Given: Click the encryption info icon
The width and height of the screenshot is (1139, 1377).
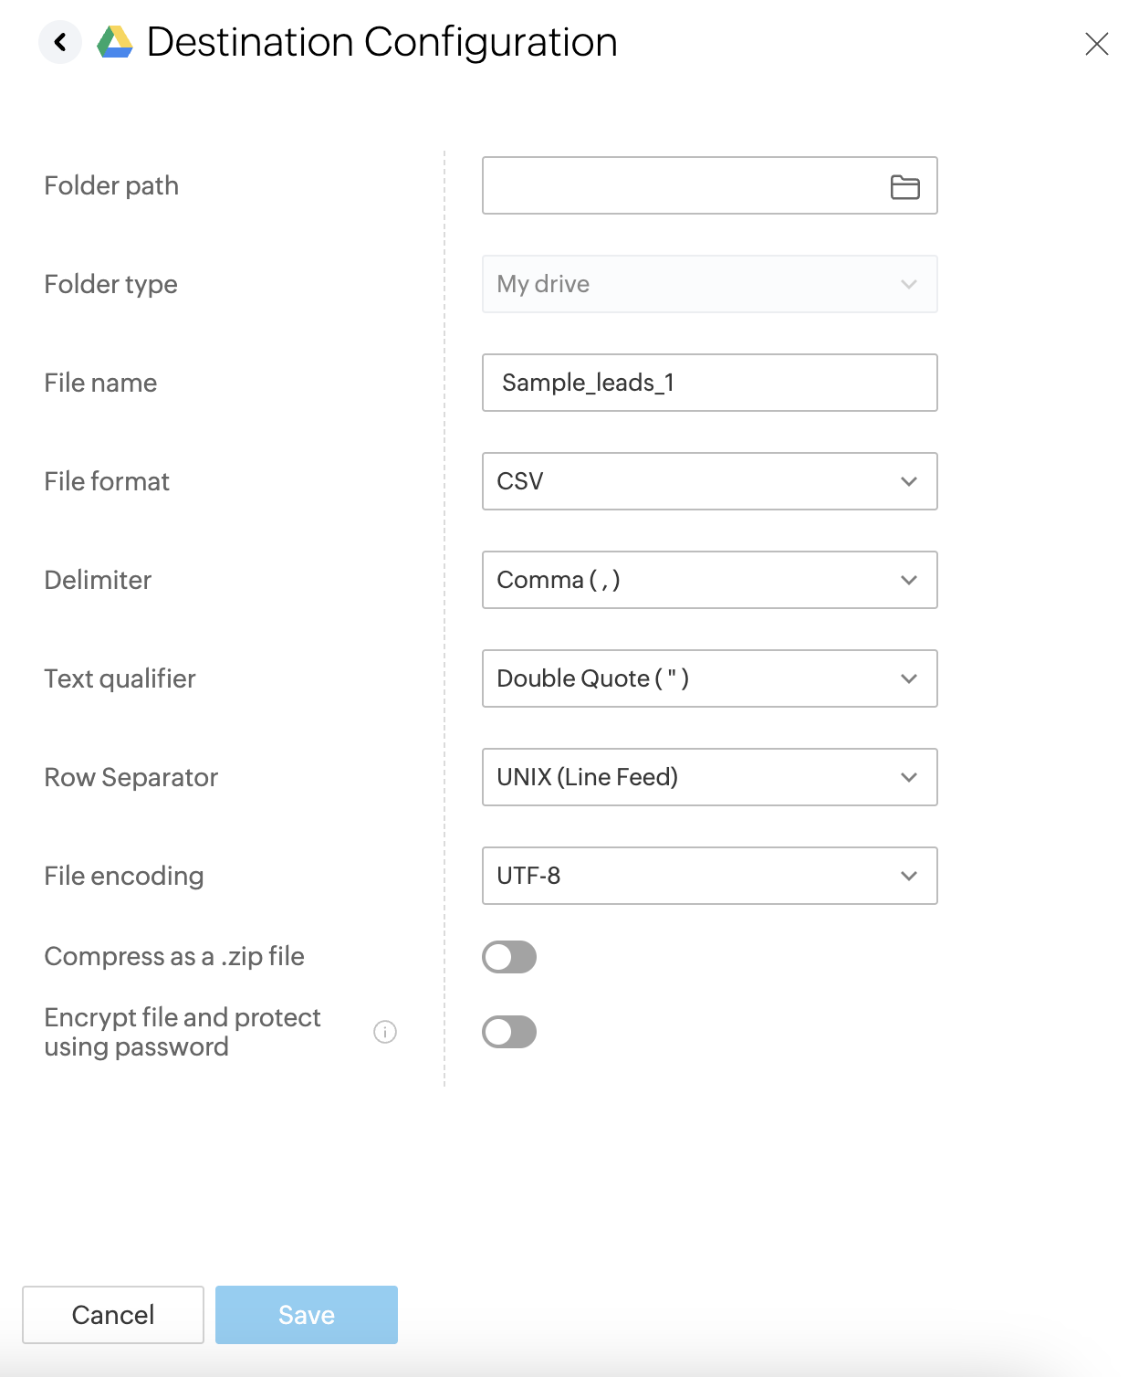Looking at the screenshot, I should pos(385,1032).
